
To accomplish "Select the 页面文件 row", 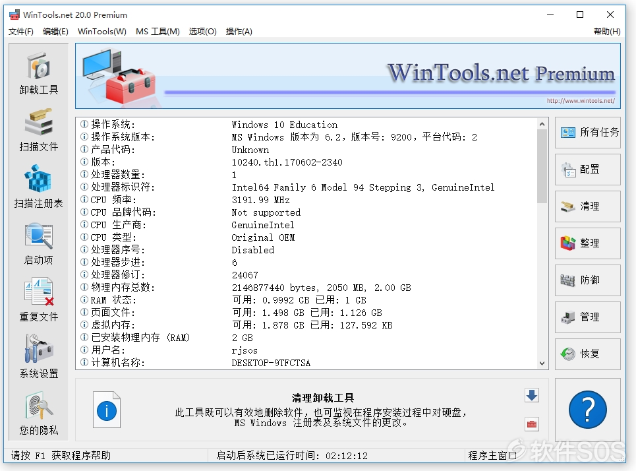I will click(306, 312).
